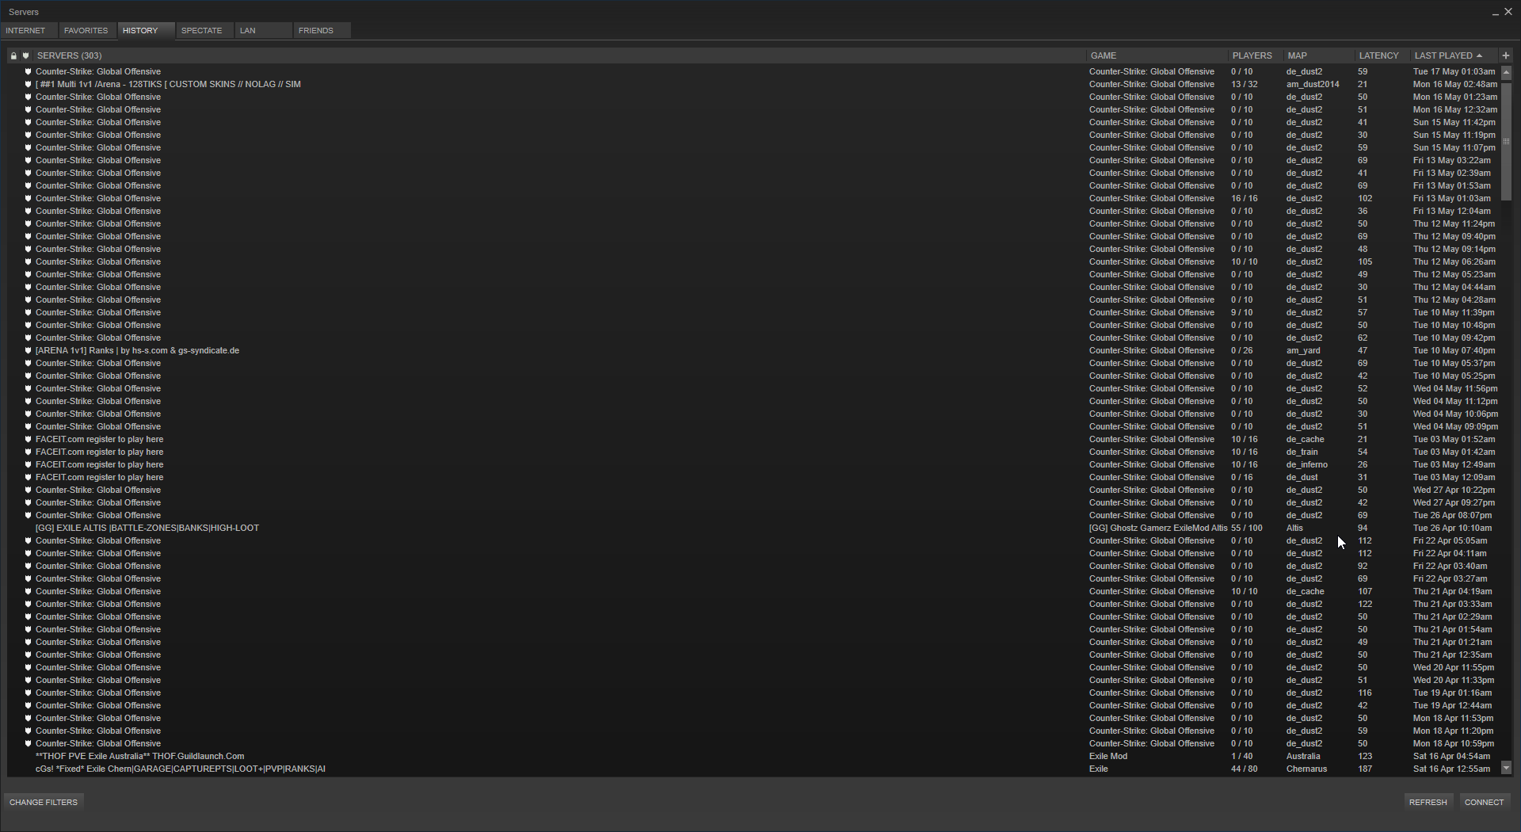Click VAC shield on server played Tue 26 Apr 08:07pm

(x=28, y=515)
